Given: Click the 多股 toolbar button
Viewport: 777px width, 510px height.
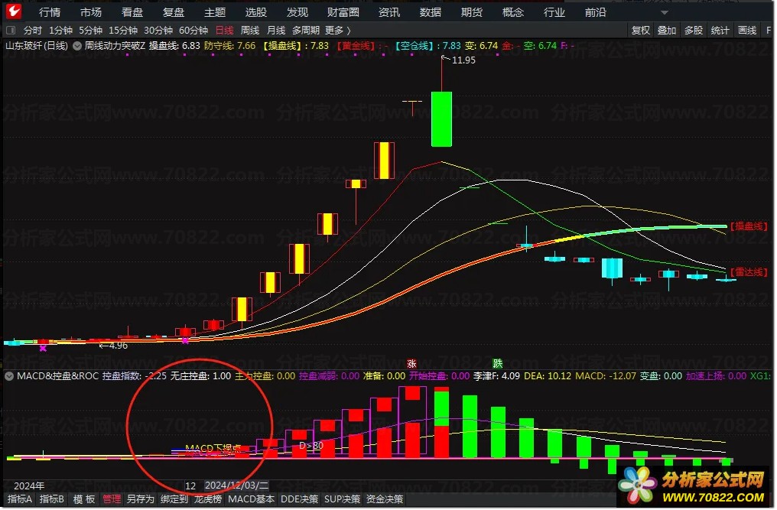Looking at the screenshot, I should [x=693, y=31].
